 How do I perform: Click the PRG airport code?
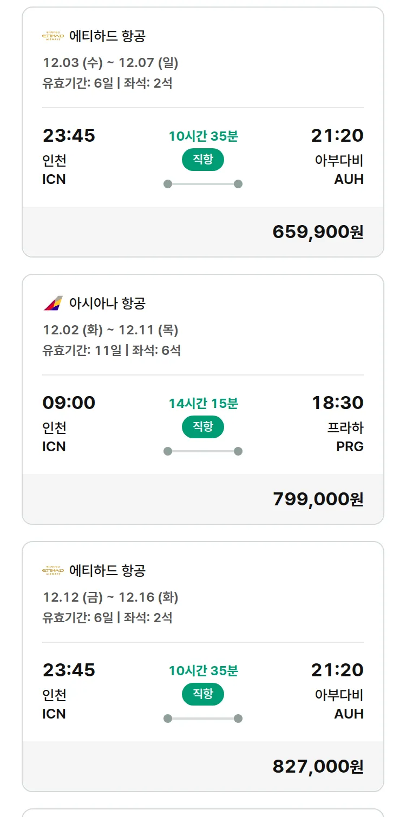coord(350,446)
